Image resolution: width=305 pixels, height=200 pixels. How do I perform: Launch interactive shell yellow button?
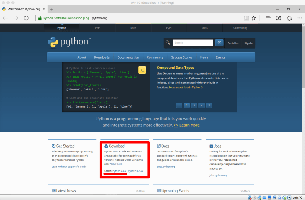(142, 70)
